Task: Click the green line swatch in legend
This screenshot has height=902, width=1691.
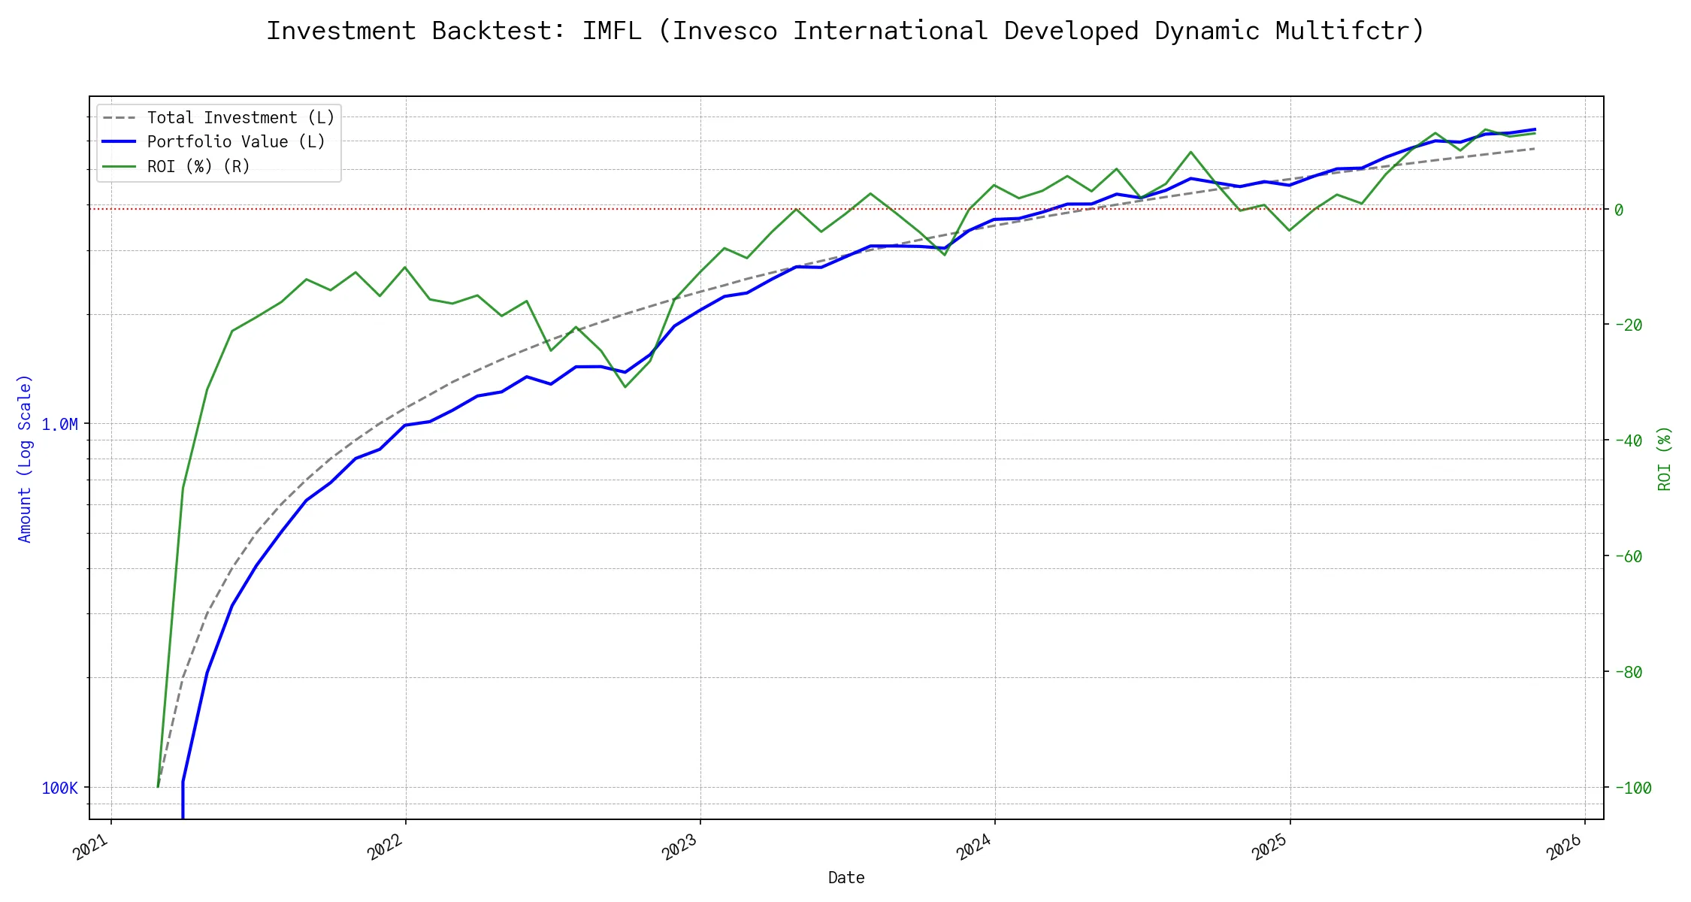Action: pyautogui.click(x=119, y=167)
